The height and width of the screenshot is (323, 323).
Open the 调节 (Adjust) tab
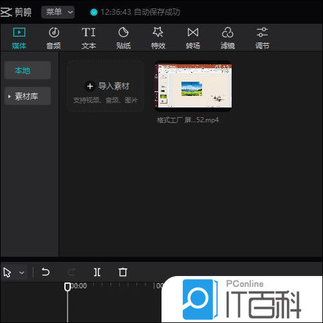click(262, 38)
